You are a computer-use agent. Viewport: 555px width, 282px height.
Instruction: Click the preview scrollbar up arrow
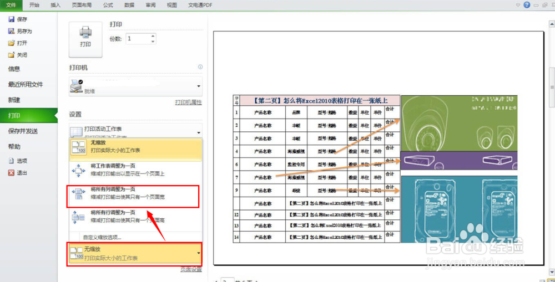point(552,24)
